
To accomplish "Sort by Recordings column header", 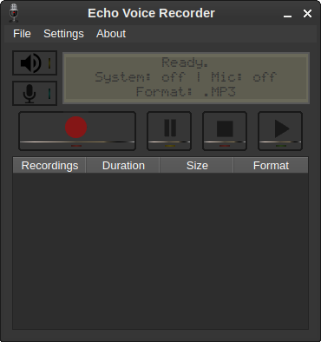I will 49,166.
